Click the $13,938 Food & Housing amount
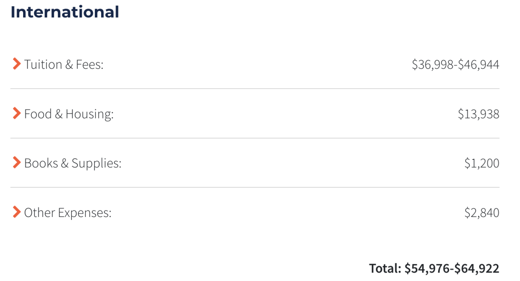This screenshot has height=281, width=520. 479,114
